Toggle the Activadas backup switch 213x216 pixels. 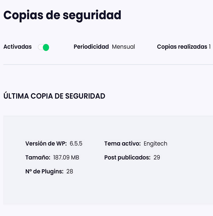click(x=43, y=47)
